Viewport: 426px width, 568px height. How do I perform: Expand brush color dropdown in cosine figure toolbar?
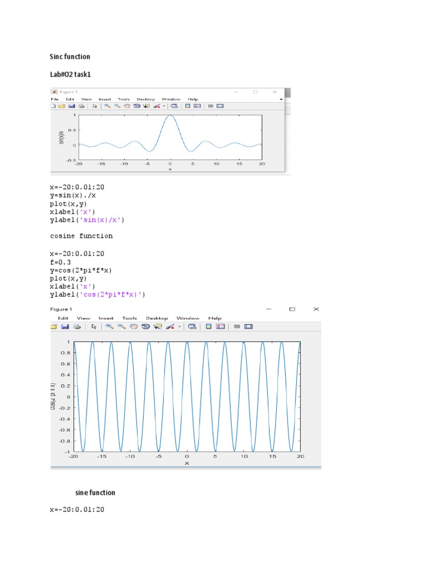pyautogui.click(x=179, y=327)
